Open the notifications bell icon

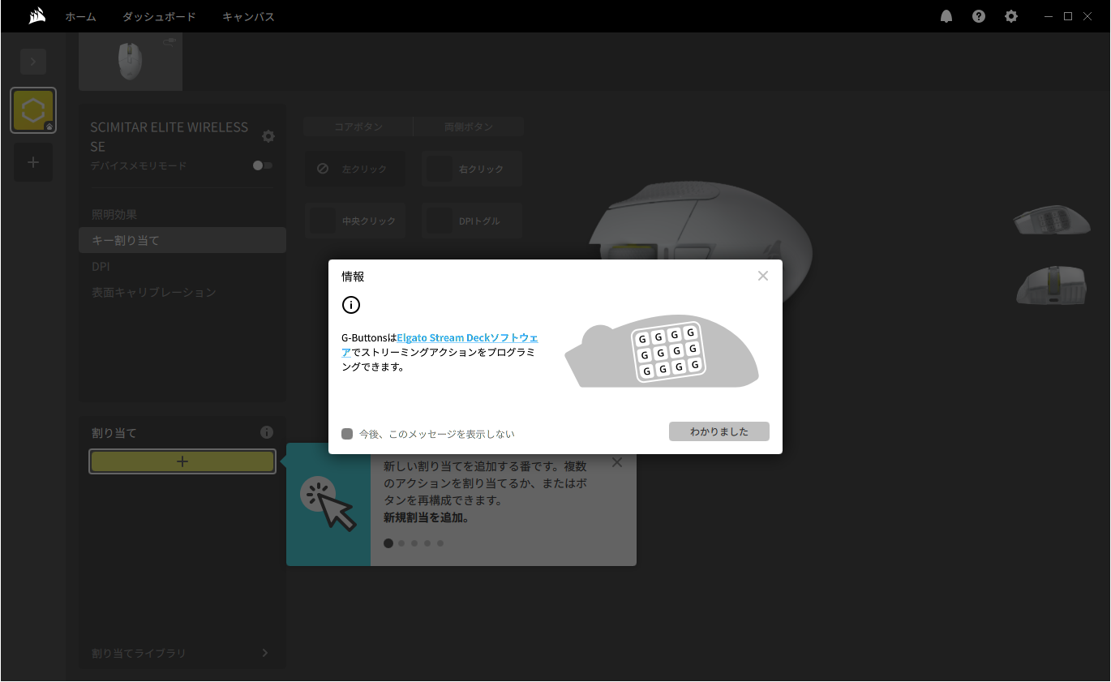(946, 15)
